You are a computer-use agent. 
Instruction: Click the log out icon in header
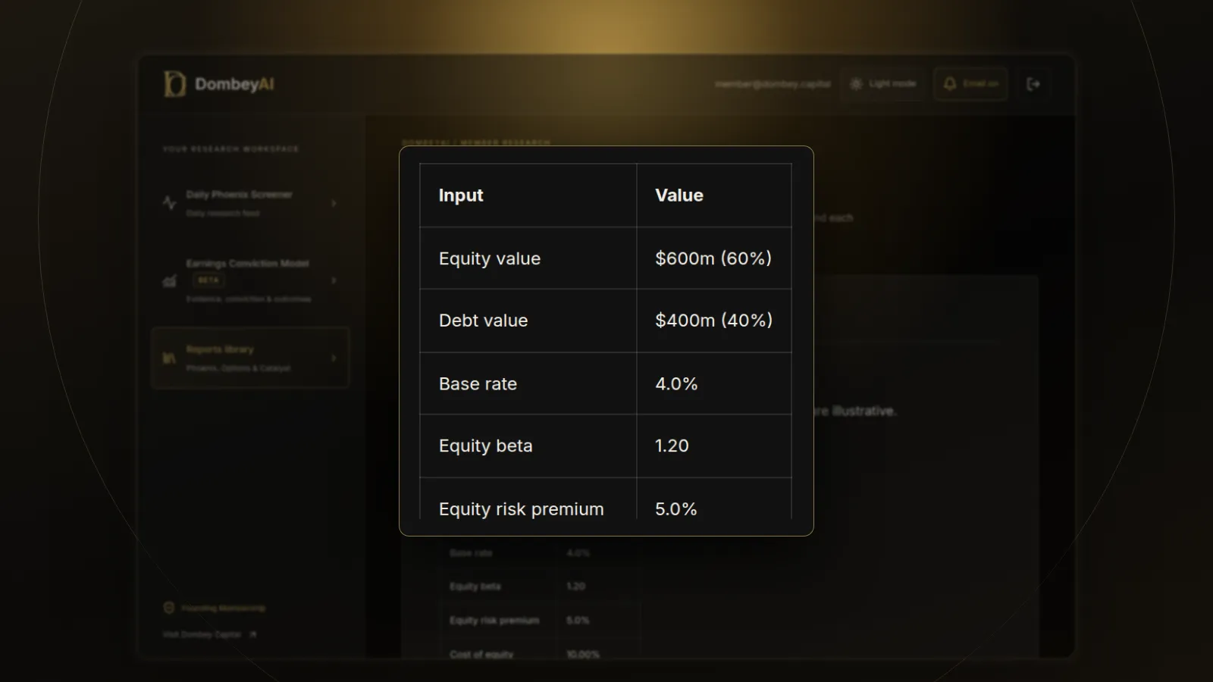[1033, 84]
